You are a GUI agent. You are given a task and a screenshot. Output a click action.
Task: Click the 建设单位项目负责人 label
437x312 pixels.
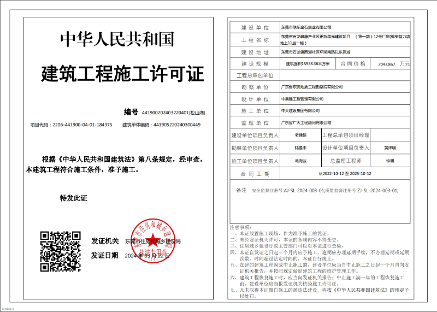pos(255,136)
